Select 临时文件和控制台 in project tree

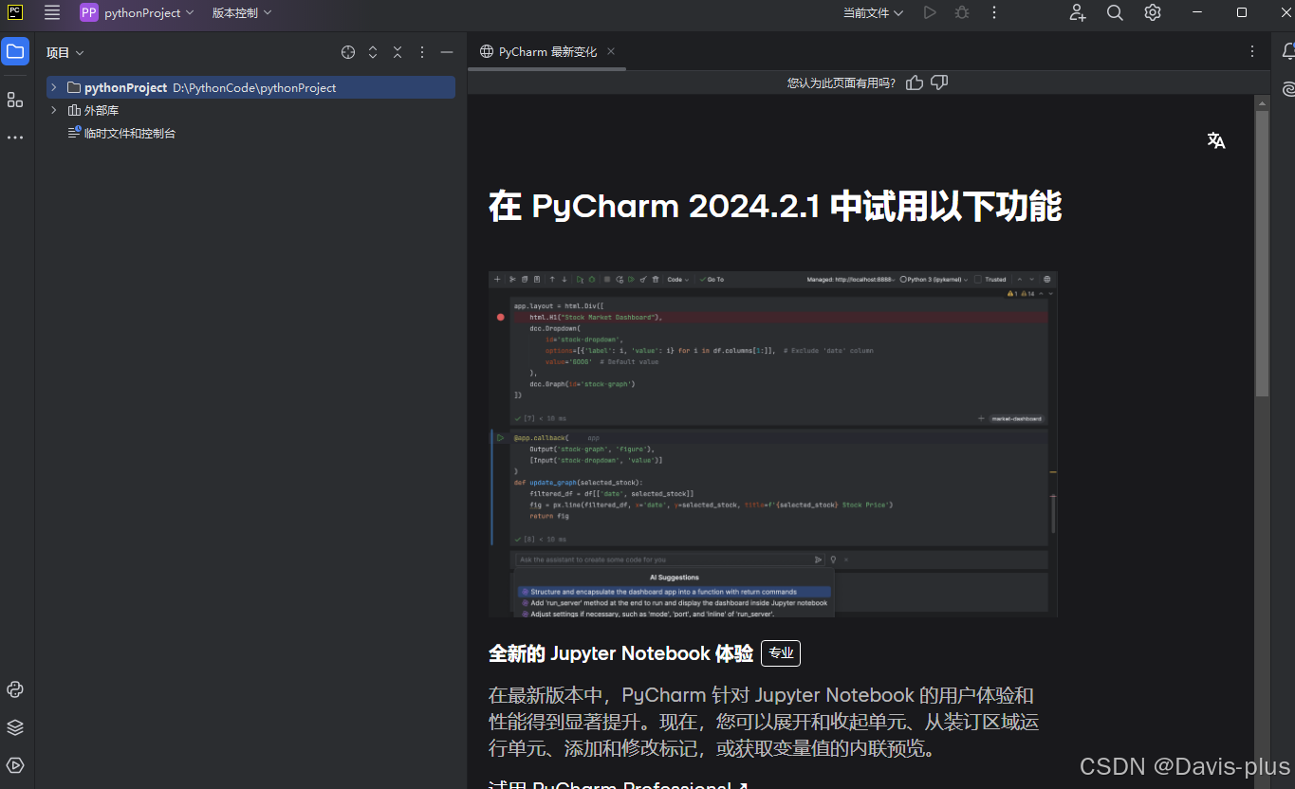250,133
